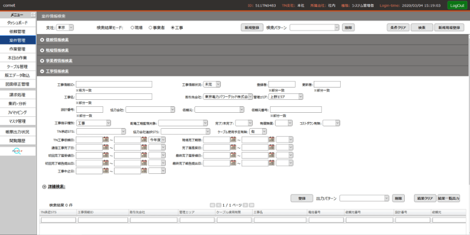Click the 新規現場登録 button
The width and height of the screenshot is (470, 235).
(449, 27)
